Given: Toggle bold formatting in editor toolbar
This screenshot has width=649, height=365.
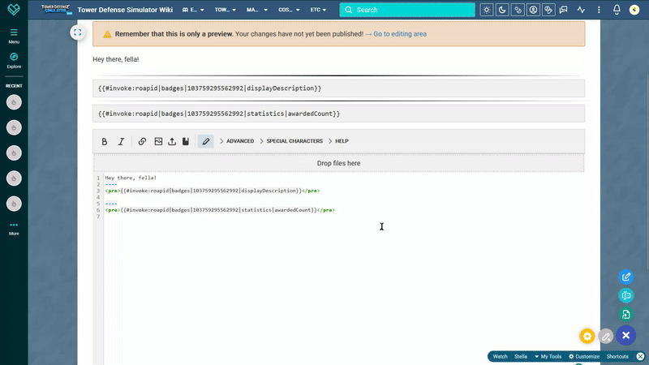Looking at the screenshot, I should click(x=105, y=141).
